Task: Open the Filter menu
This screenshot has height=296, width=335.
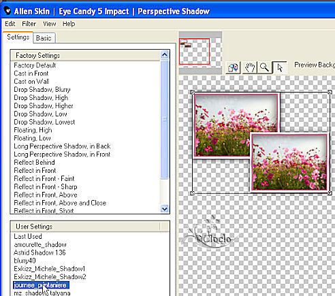Action: point(29,24)
